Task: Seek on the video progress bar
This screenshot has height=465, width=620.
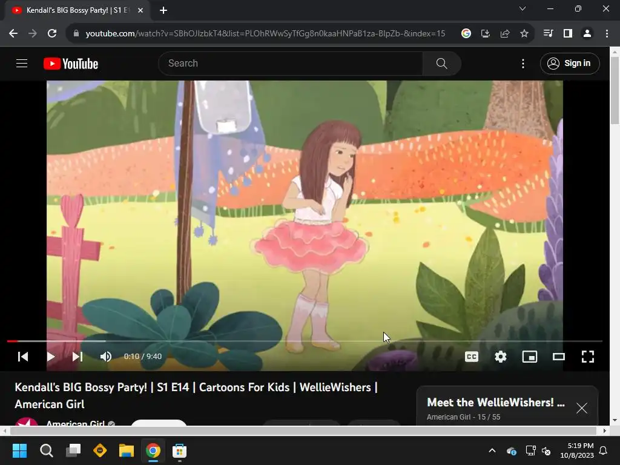Action: [x=305, y=341]
